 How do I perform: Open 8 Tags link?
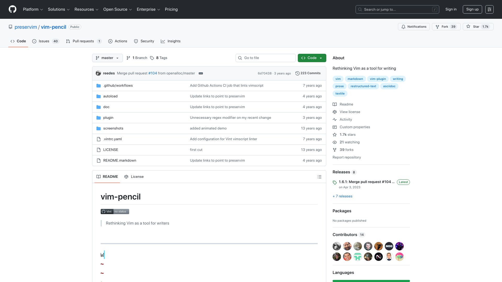click(x=159, y=58)
